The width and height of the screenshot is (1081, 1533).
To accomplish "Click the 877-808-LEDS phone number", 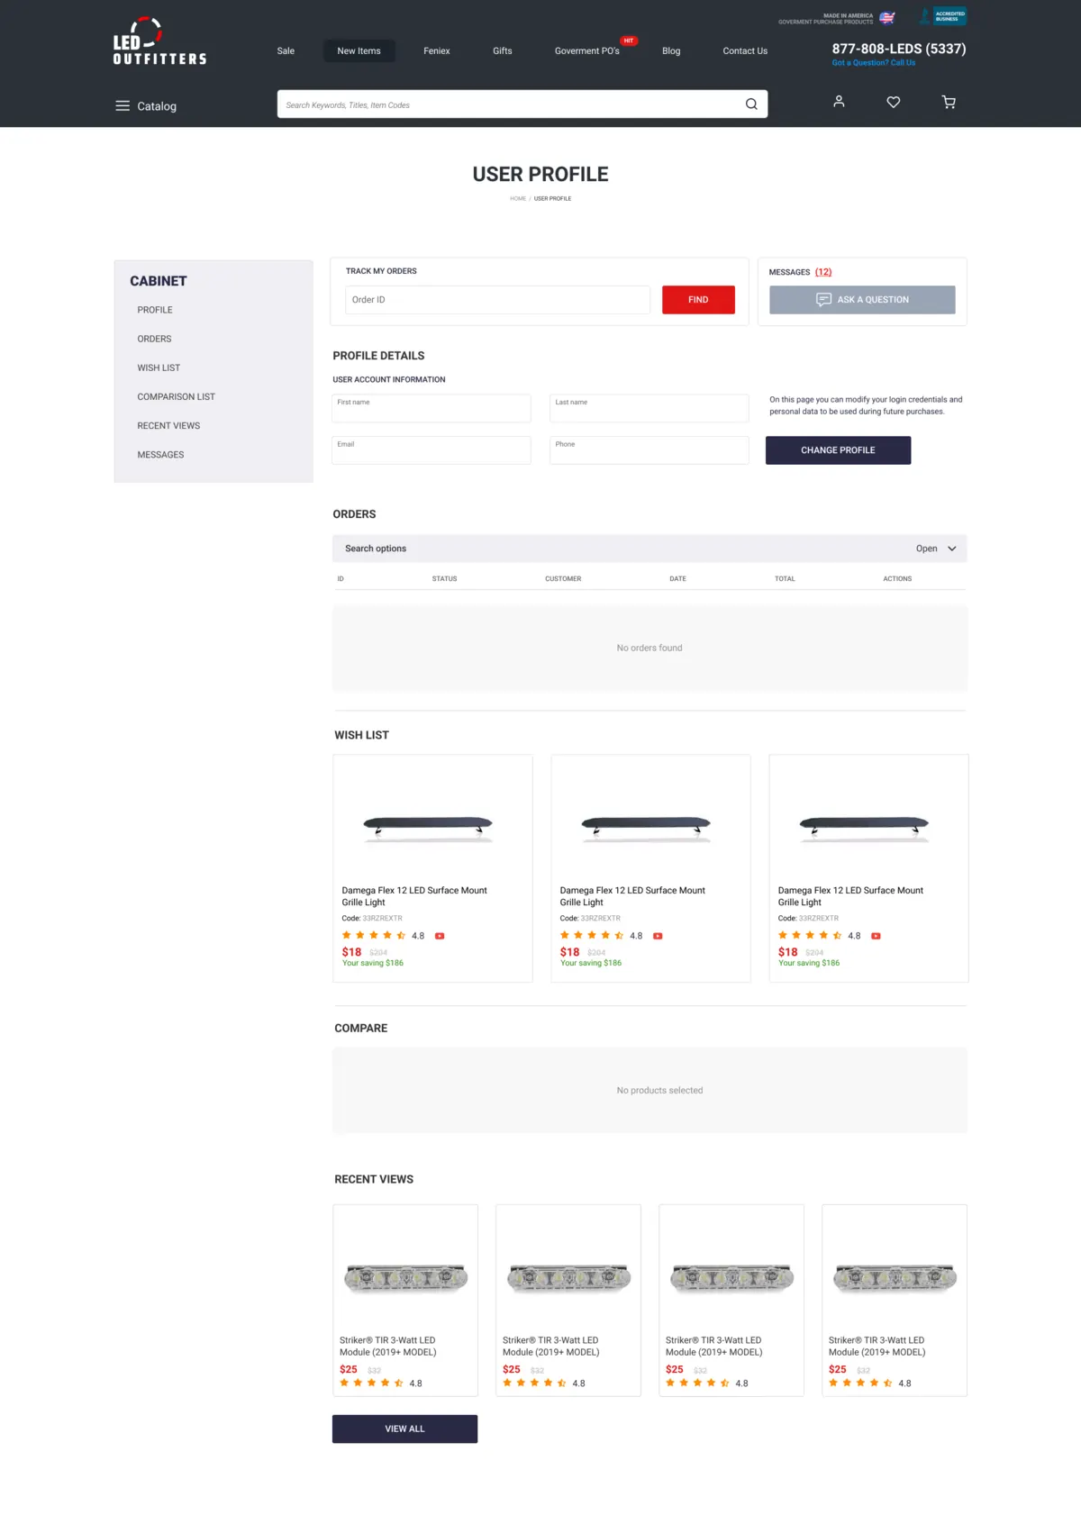I will click(x=899, y=49).
